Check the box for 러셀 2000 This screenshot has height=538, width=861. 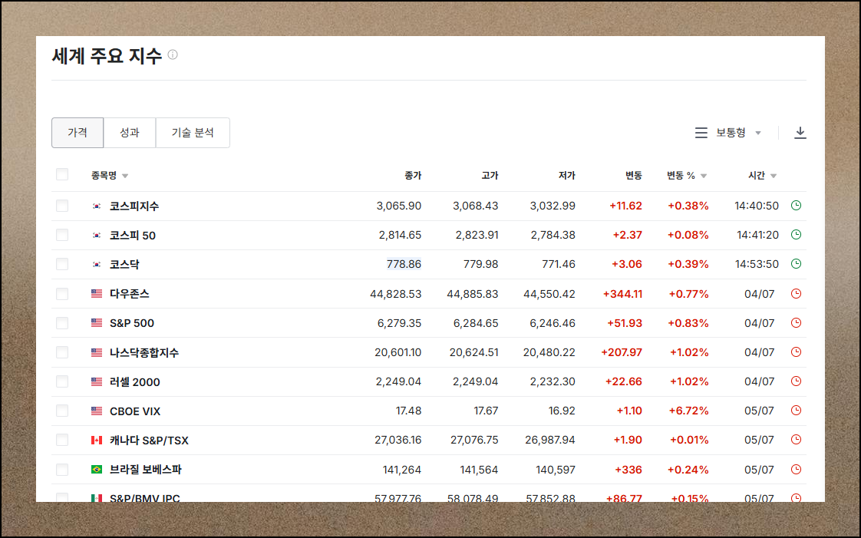pos(62,381)
